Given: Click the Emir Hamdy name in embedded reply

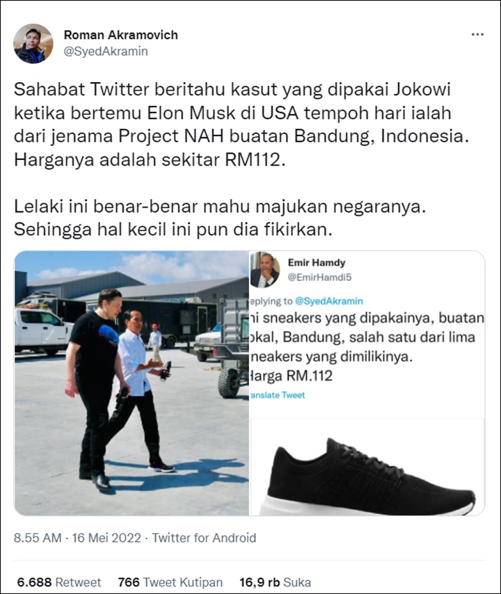Looking at the screenshot, I should click(317, 262).
